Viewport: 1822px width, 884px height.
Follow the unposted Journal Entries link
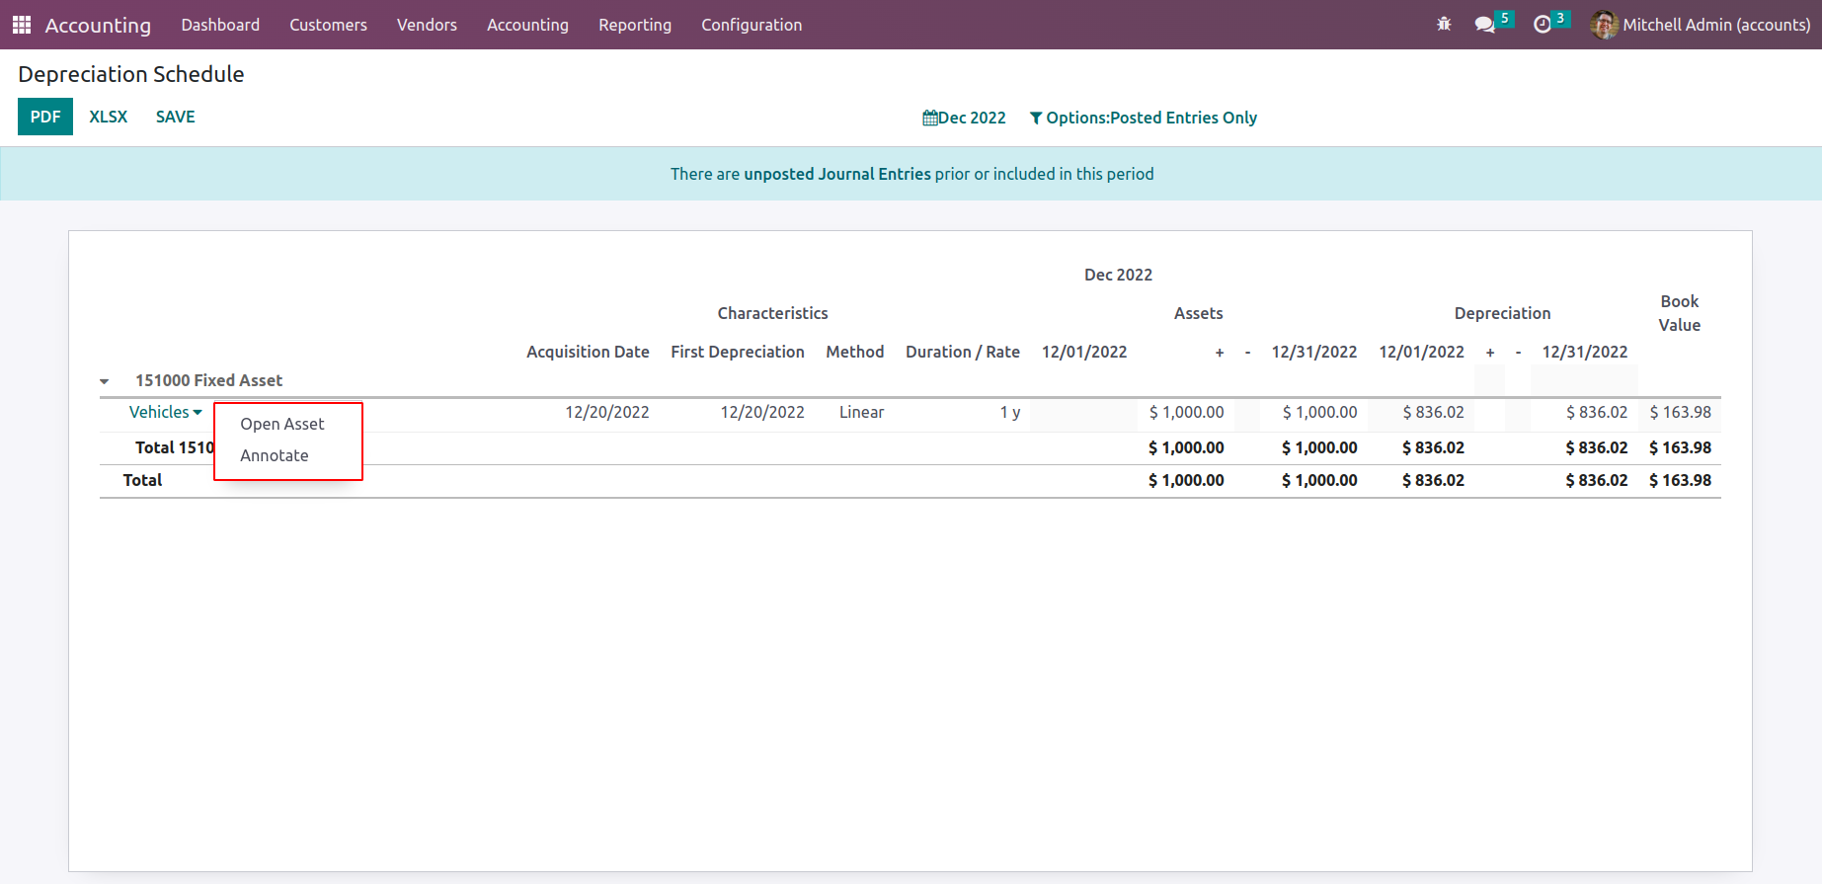(836, 174)
